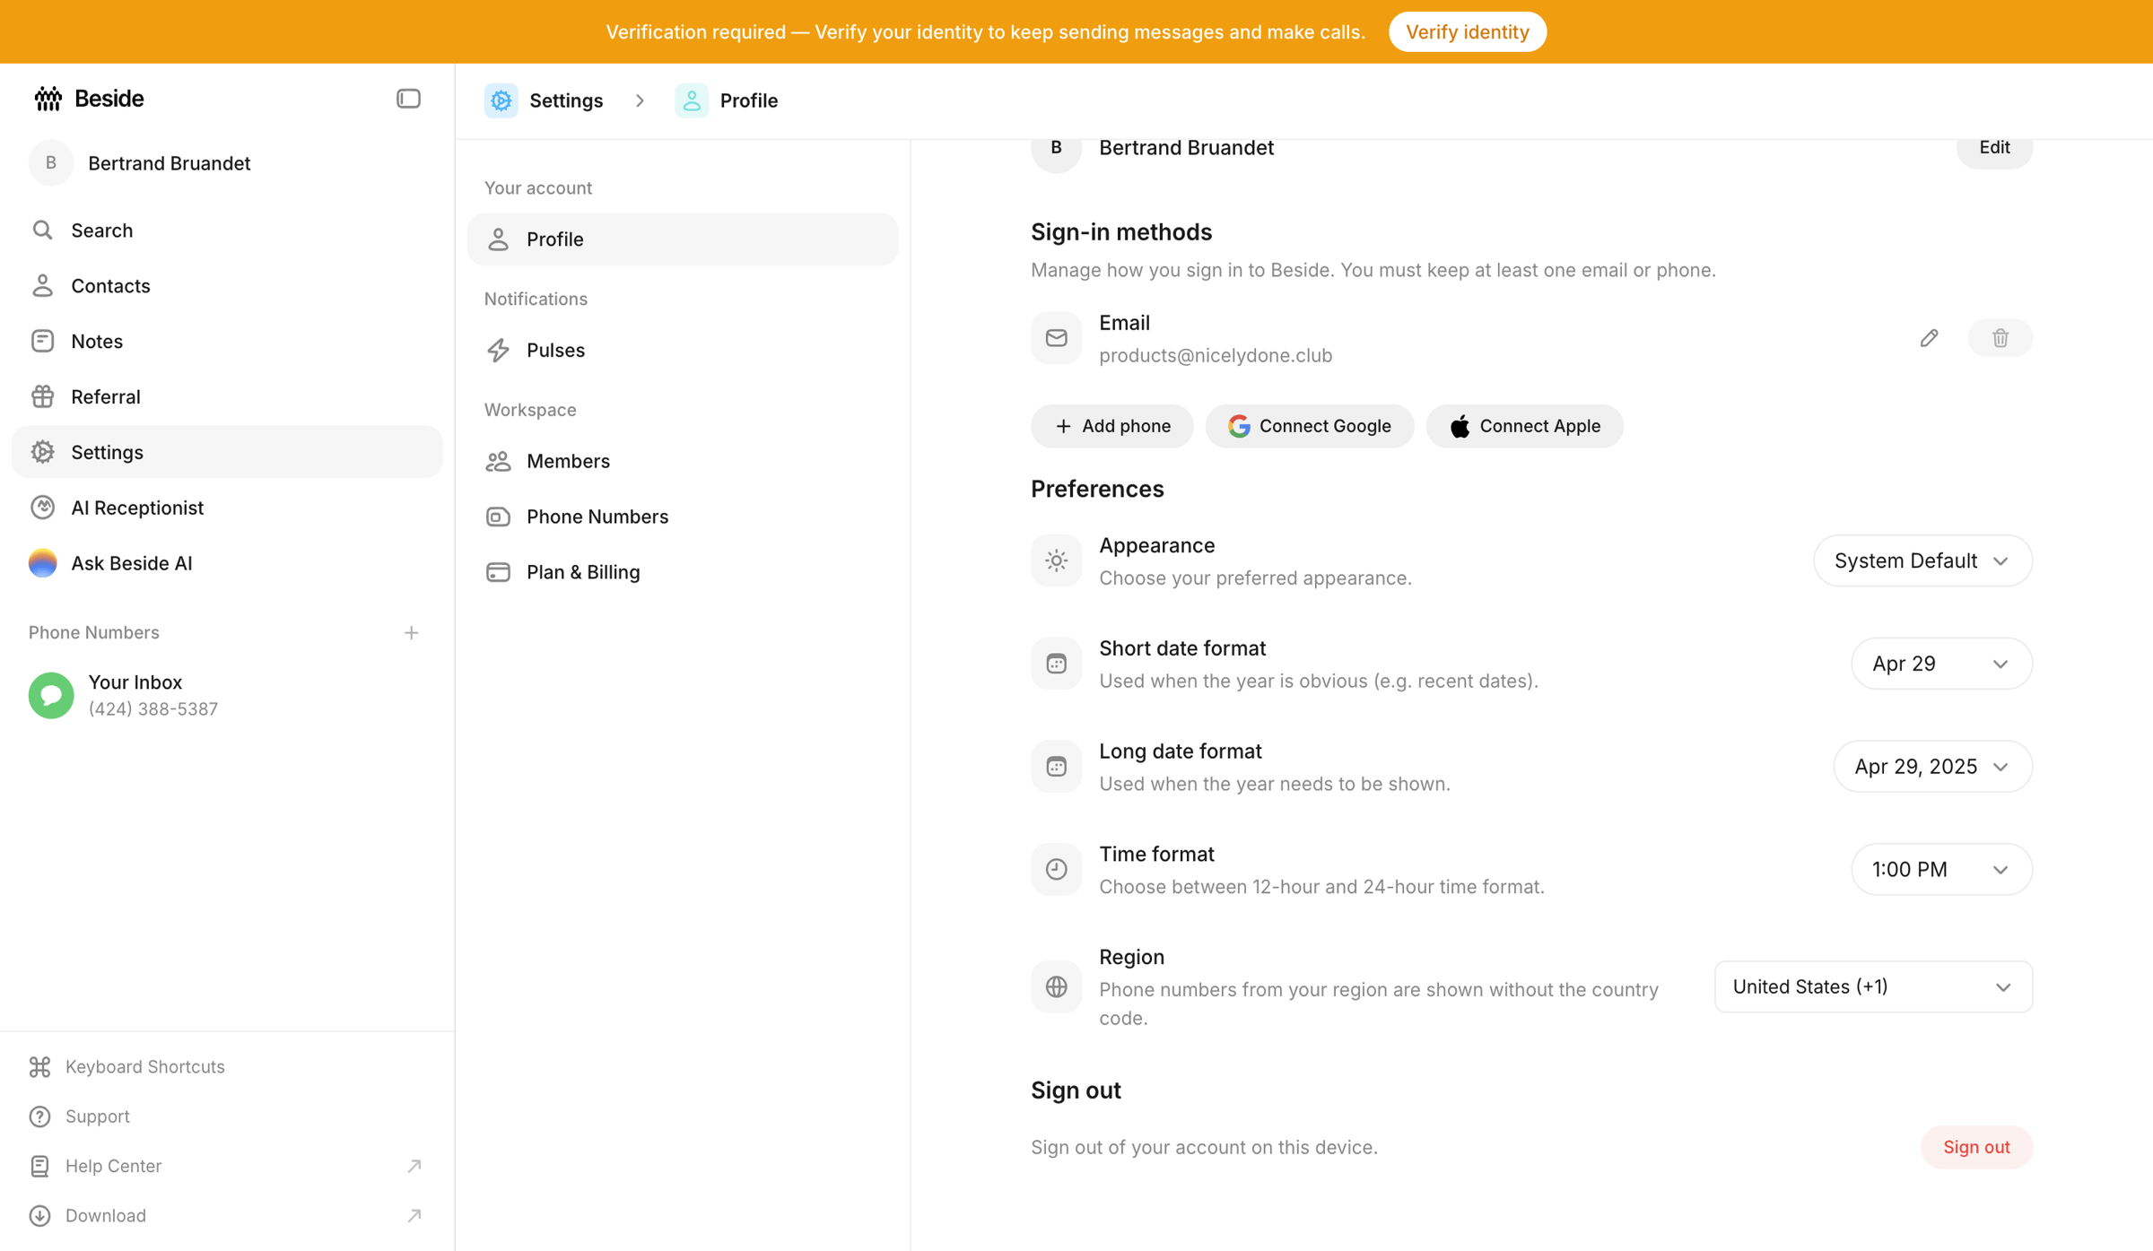Screen dimensions: 2153x1251
Task: Click the Contacts person icon
Action: click(42, 286)
